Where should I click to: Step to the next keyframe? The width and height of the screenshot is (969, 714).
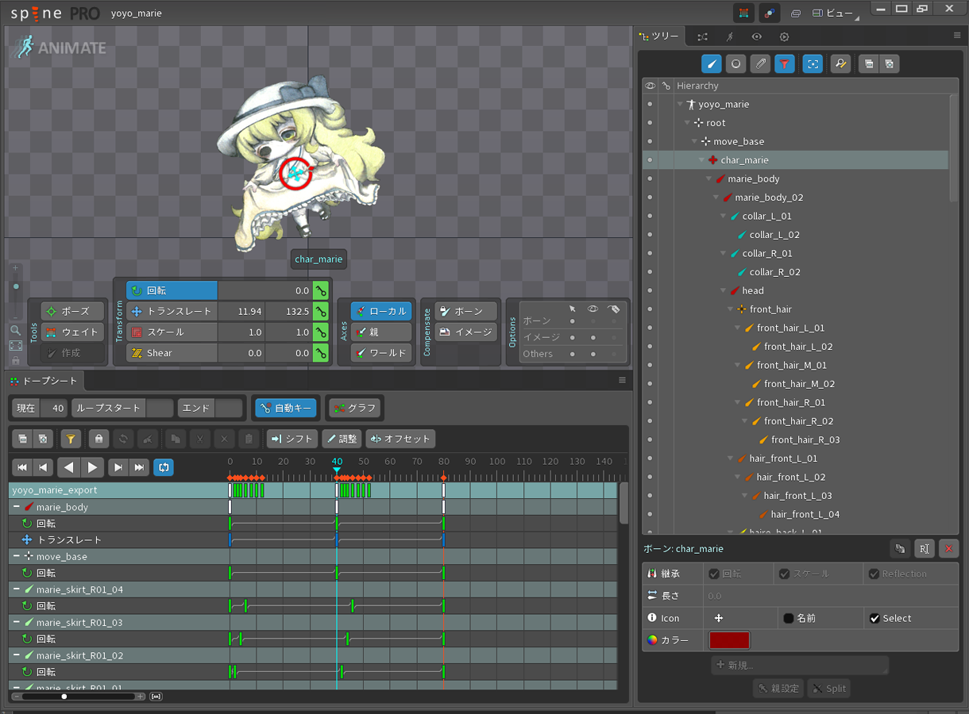tap(118, 467)
